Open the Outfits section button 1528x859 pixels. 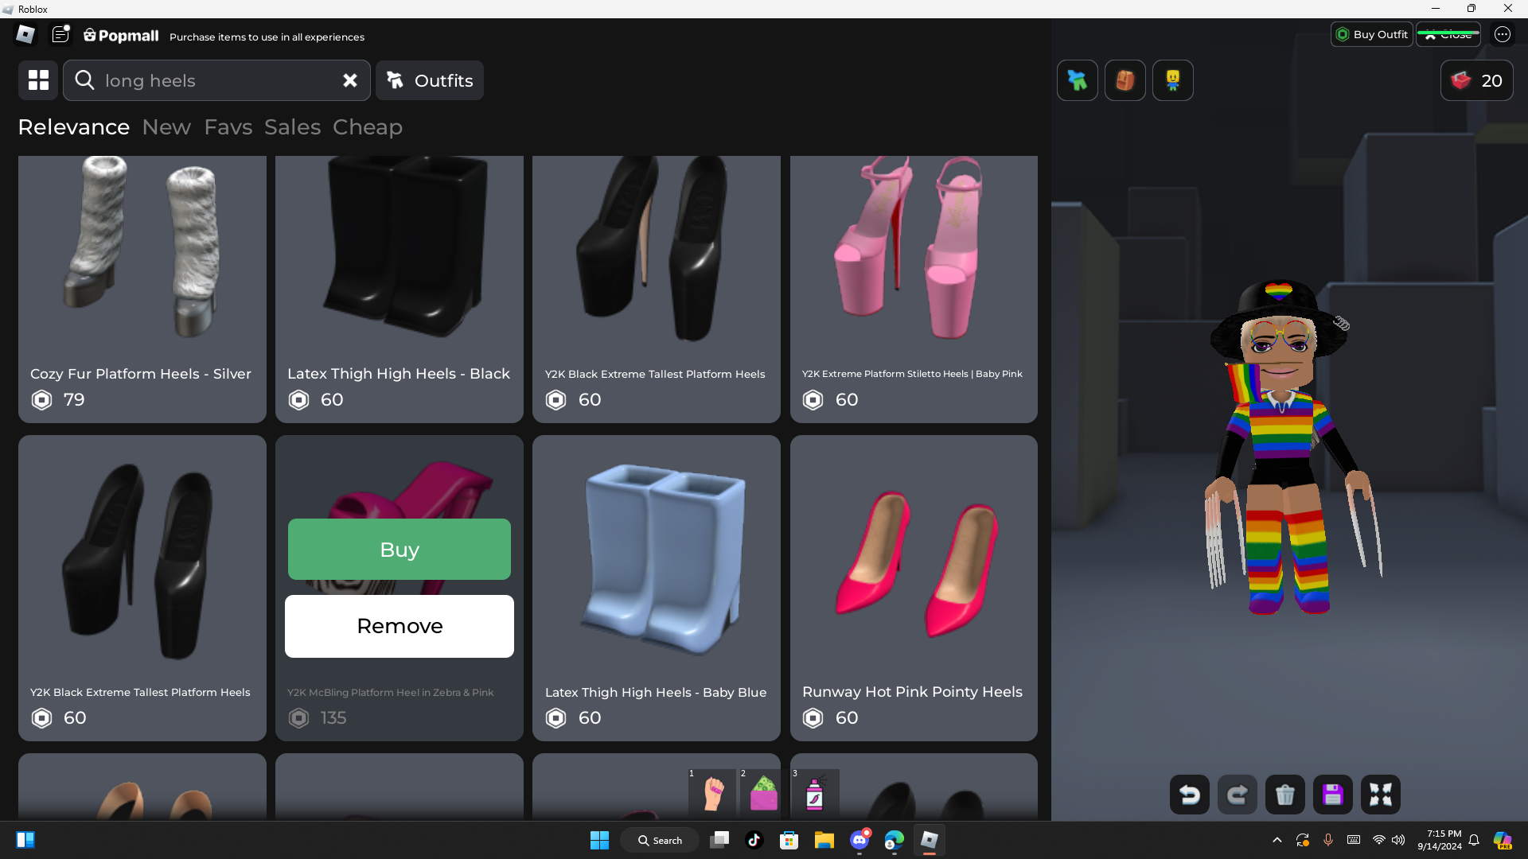tap(430, 80)
